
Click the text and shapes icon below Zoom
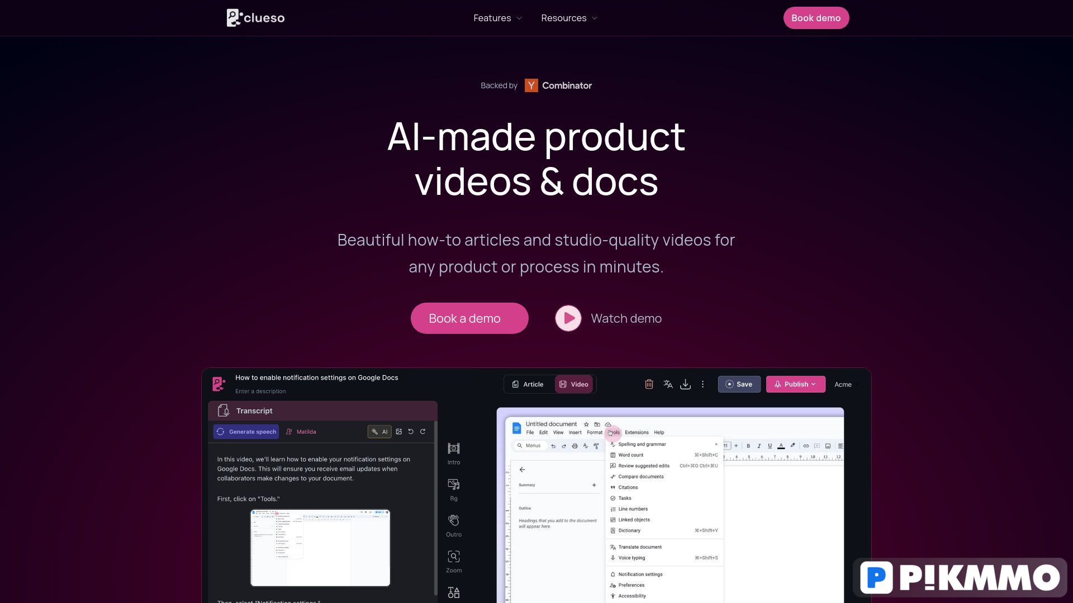coord(454,592)
